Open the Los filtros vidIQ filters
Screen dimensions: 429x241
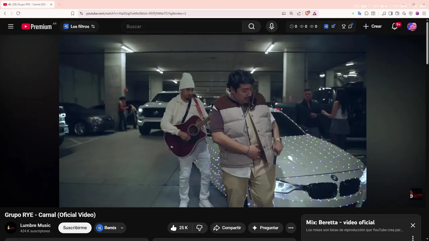(x=79, y=26)
